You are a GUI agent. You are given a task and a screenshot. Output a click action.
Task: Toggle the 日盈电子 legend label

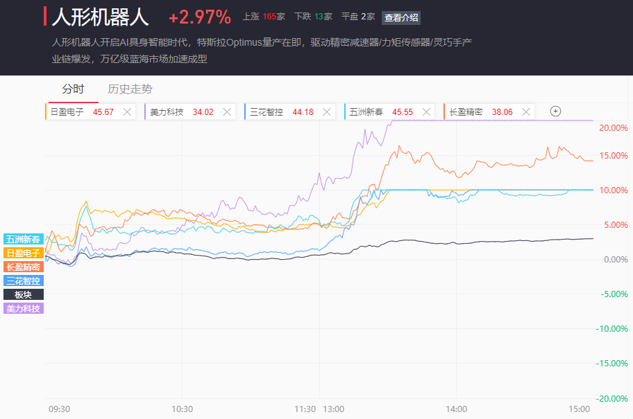(24, 253)
